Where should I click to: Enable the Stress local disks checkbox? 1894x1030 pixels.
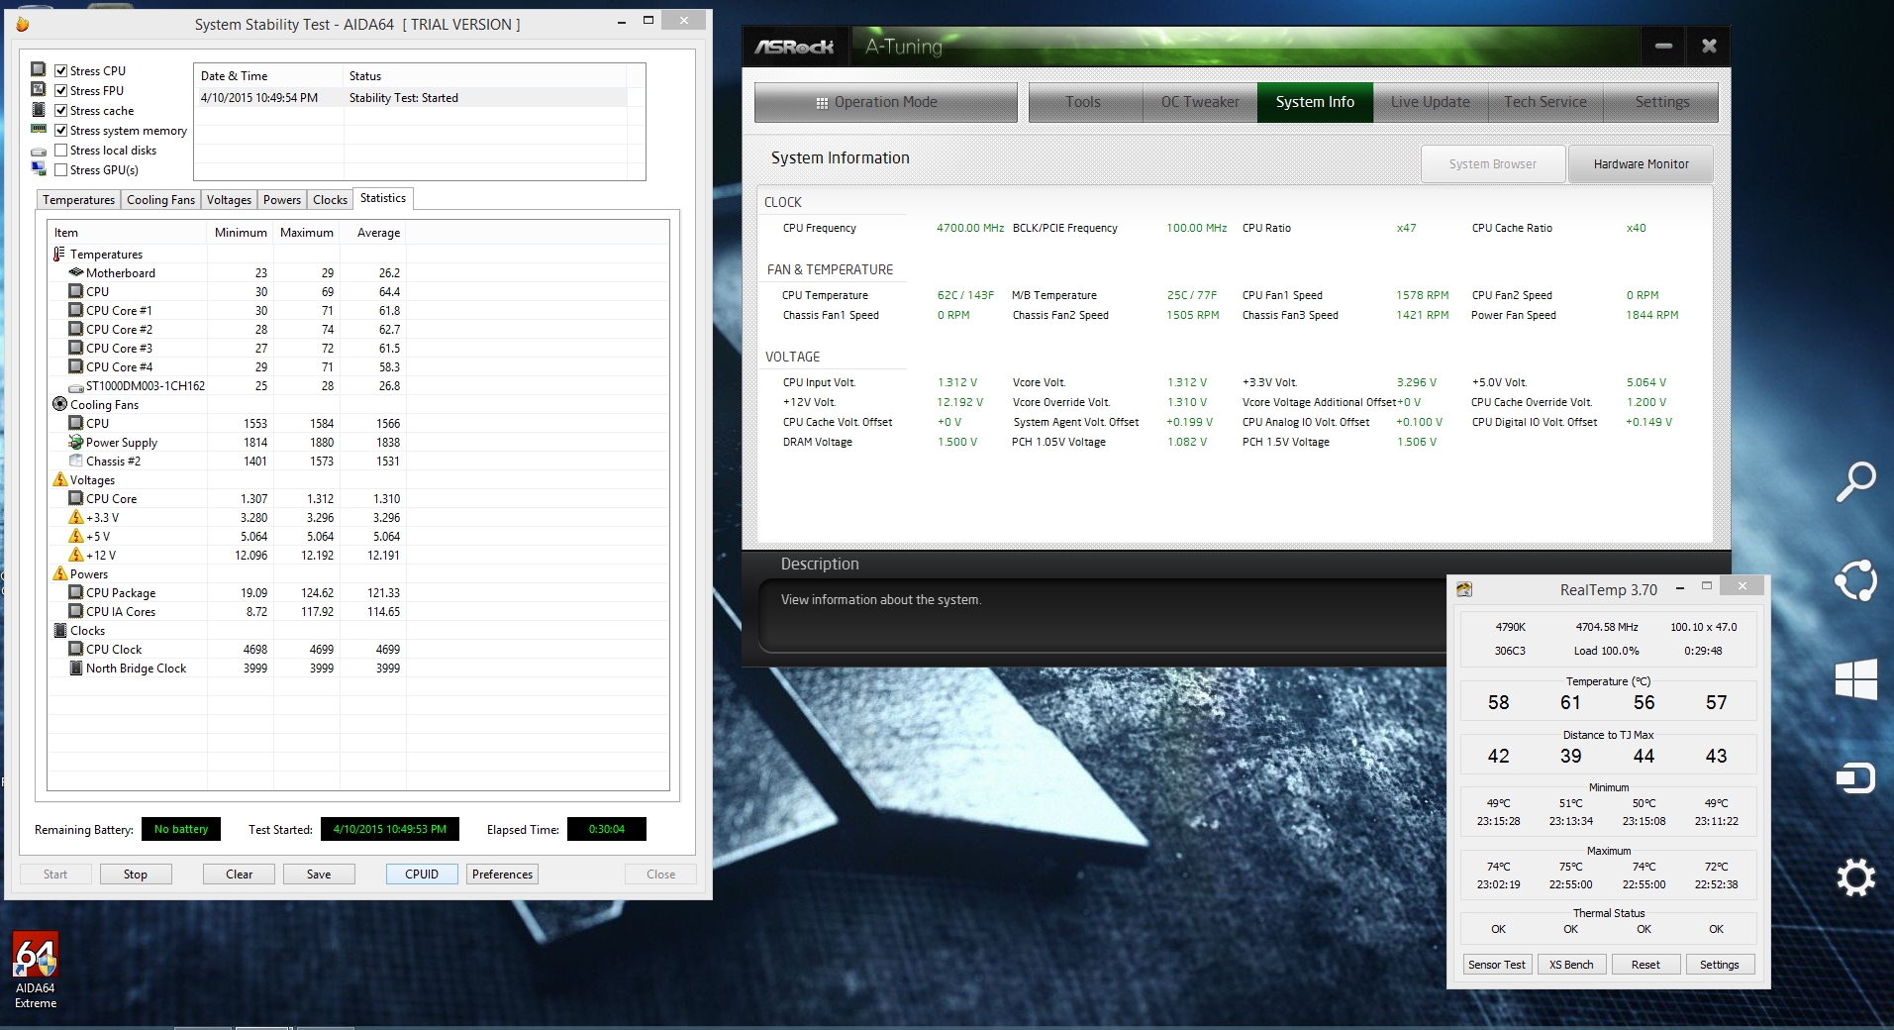point(61,150)
